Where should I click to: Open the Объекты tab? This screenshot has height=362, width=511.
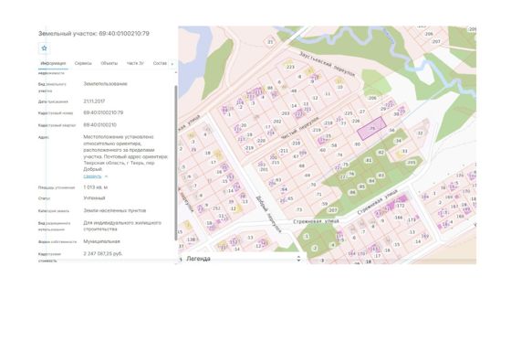109,63
